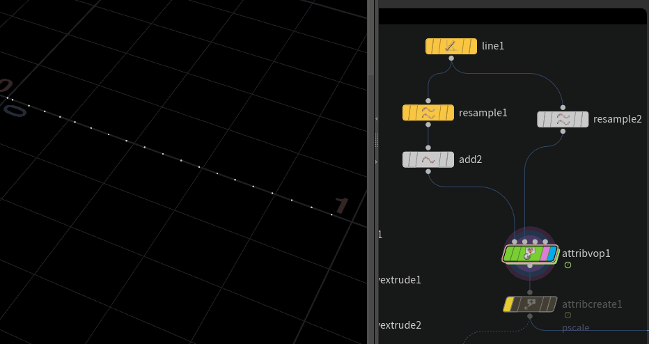Click the time-dependent badge under attribvop1
This screenshot has width=649, height=344.
568,265
